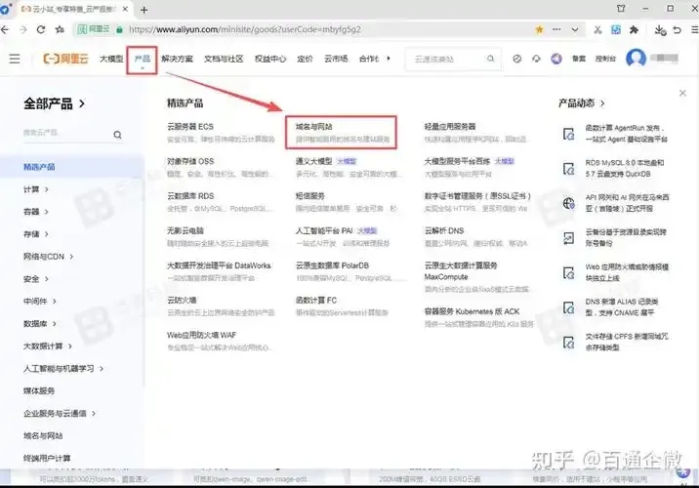The width and height of the screenshot is (699, 488).
Task: Open the 大模型 nav menu
Action: tap(111, 59)
